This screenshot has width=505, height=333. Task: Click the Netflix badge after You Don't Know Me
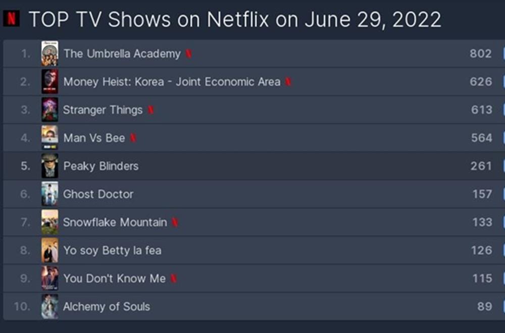pos(173,279)
